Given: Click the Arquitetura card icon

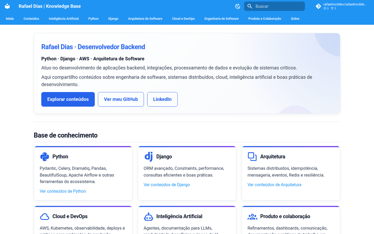Looking at the screenshot, I should click(252, 157).
